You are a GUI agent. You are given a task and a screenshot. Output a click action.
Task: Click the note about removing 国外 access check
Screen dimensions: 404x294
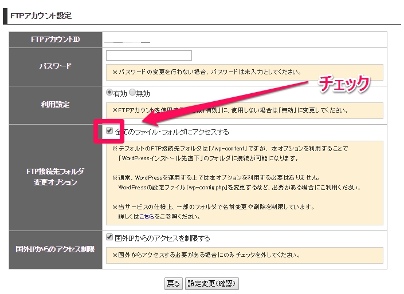[206, 255]
